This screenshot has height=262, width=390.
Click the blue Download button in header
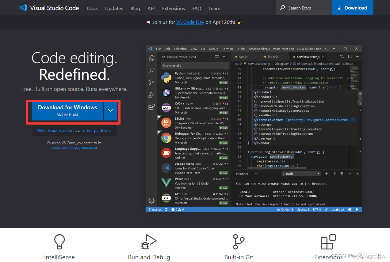(x=353, y=8)
